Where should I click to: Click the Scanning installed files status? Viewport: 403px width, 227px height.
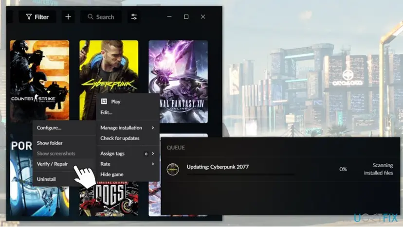[x=378, y=169]
